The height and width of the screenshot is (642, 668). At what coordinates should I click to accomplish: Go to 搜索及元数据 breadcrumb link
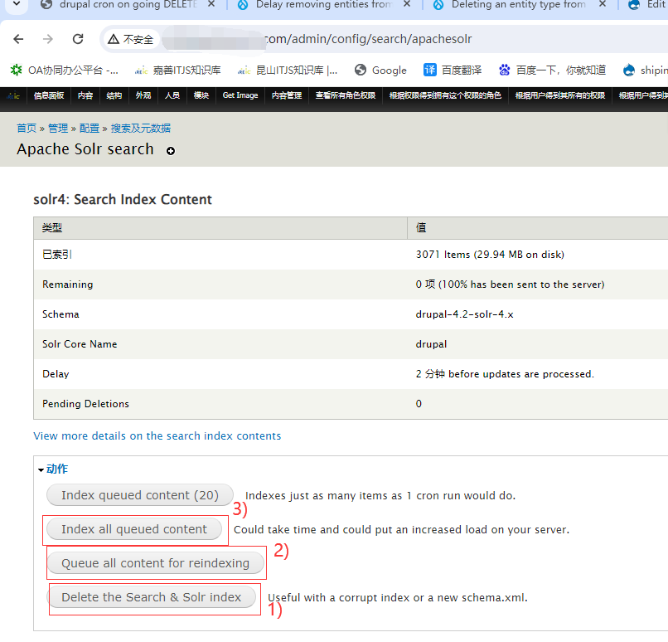point(141,129)
